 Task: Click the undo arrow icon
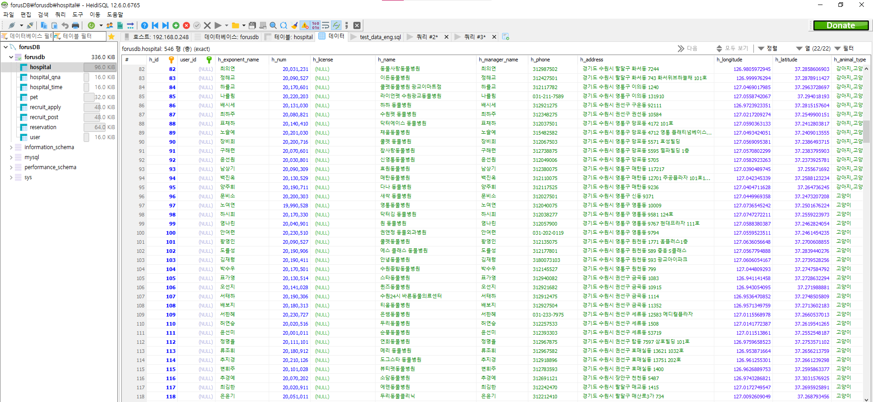(65, 25)
